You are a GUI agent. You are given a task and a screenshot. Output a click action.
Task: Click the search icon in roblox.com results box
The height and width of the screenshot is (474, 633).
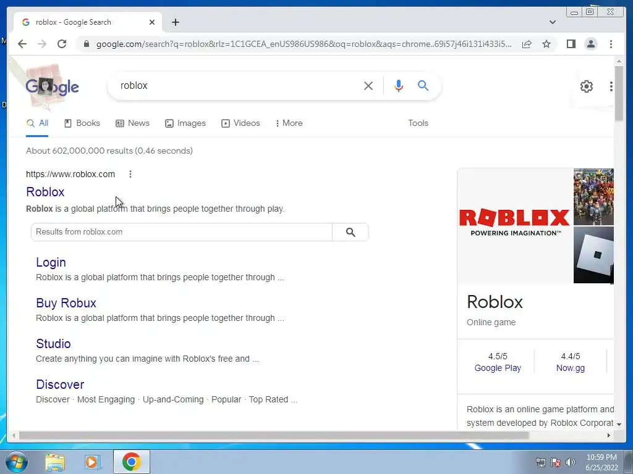coord(350,232)
